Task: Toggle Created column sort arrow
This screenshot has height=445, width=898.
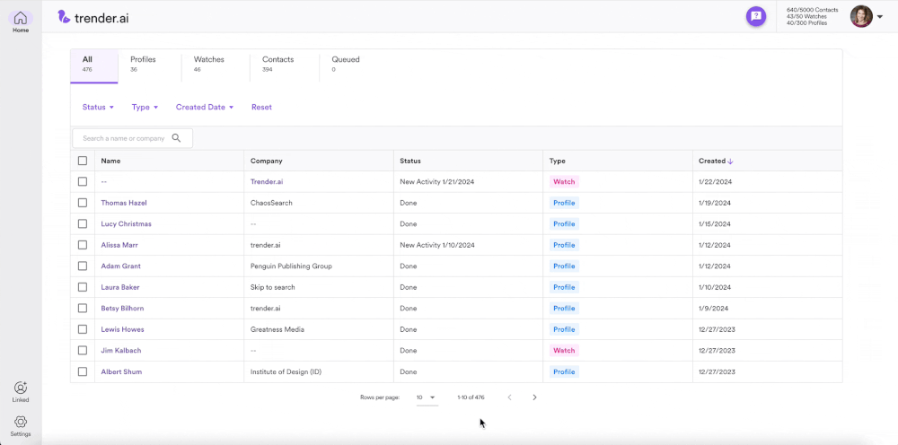Action: [730, 161]
